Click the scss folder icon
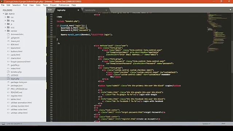 click(x=8, y=27)
